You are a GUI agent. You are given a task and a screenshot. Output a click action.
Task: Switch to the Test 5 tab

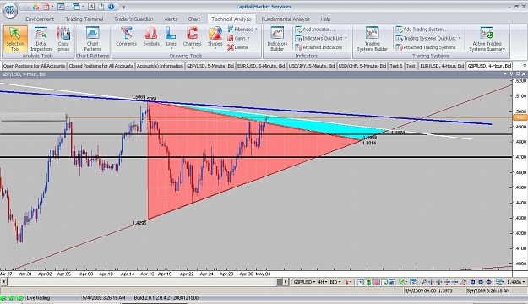pos(396,66)
